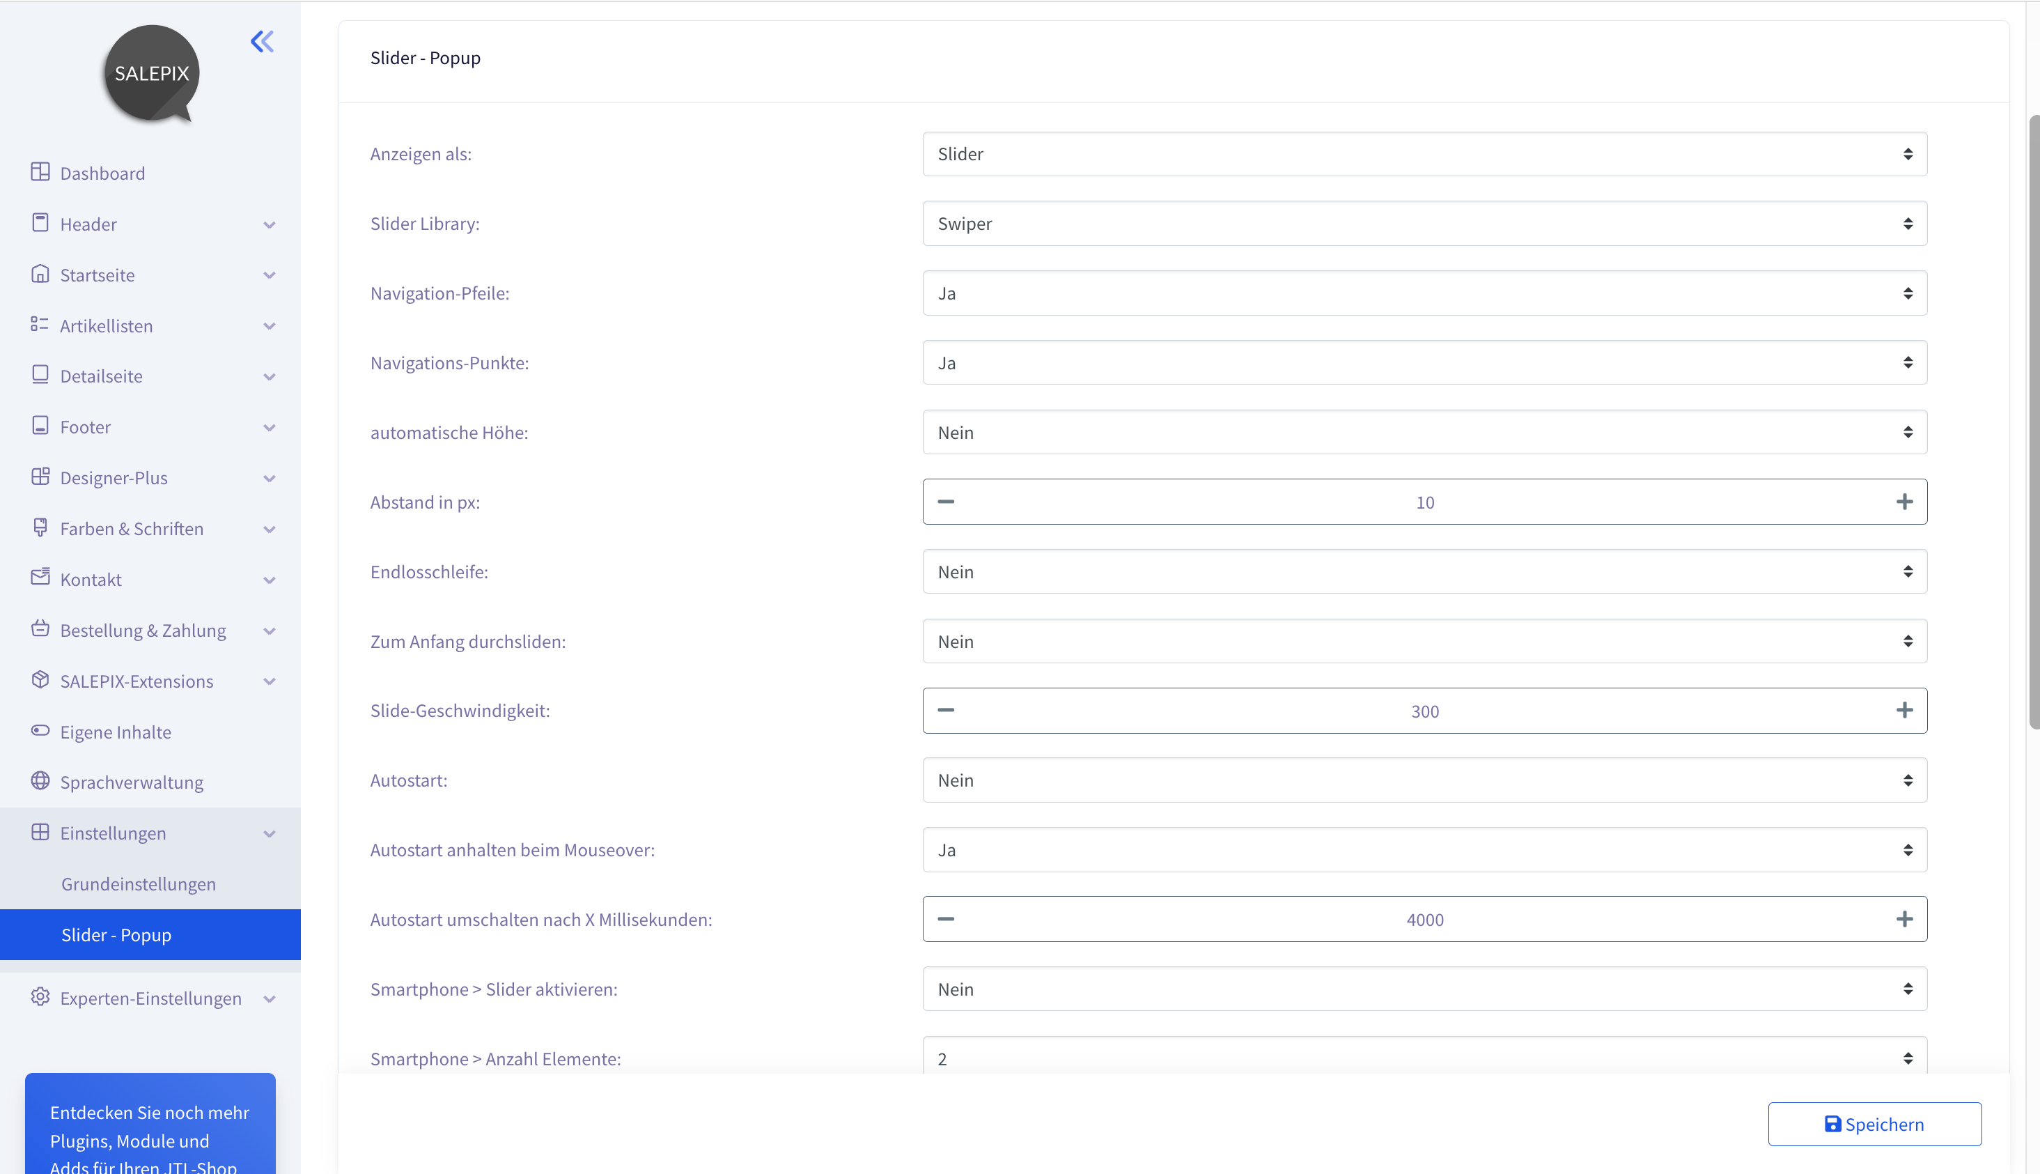Open the Zum Anfang durchsliden dropdown
This screenshot has width=2040, height=1174.
1425,641
